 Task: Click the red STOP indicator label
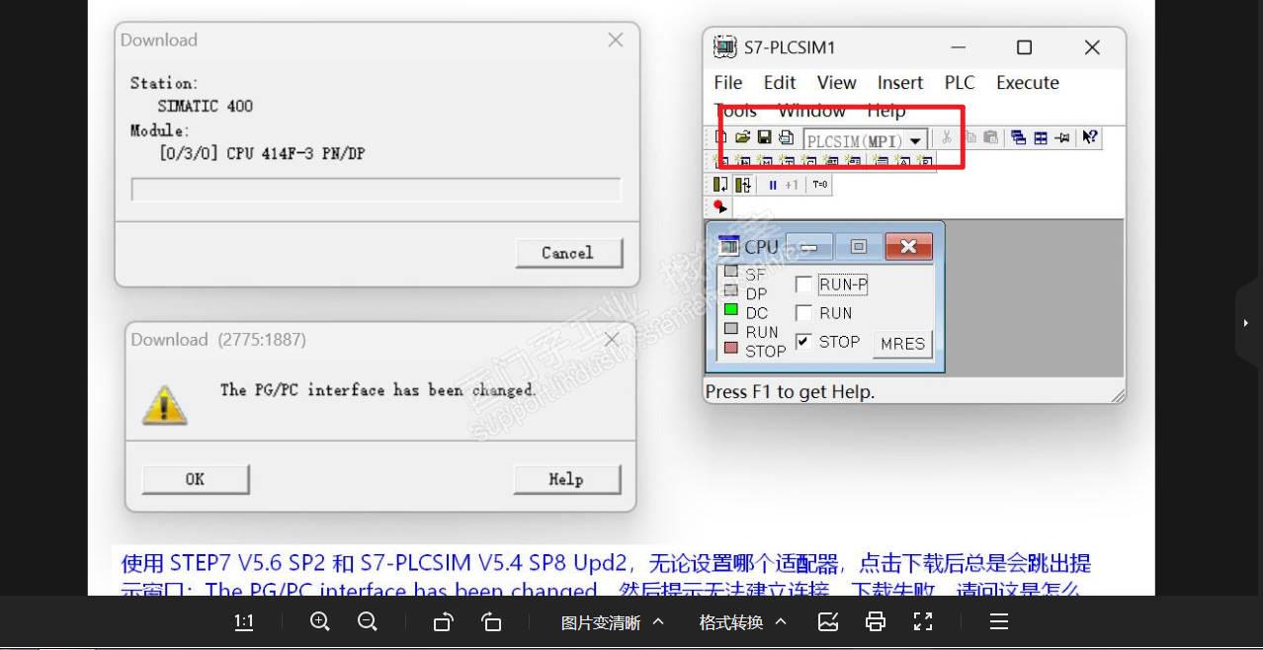click(765, 351)
